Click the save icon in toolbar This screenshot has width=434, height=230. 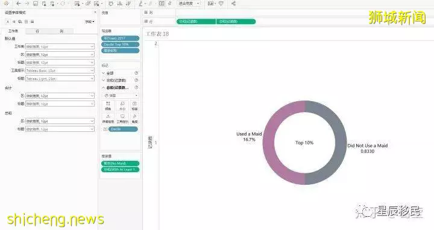36,4
